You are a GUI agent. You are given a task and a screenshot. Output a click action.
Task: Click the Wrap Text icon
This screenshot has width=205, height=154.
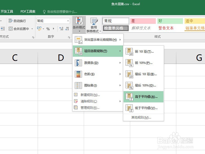11,21
